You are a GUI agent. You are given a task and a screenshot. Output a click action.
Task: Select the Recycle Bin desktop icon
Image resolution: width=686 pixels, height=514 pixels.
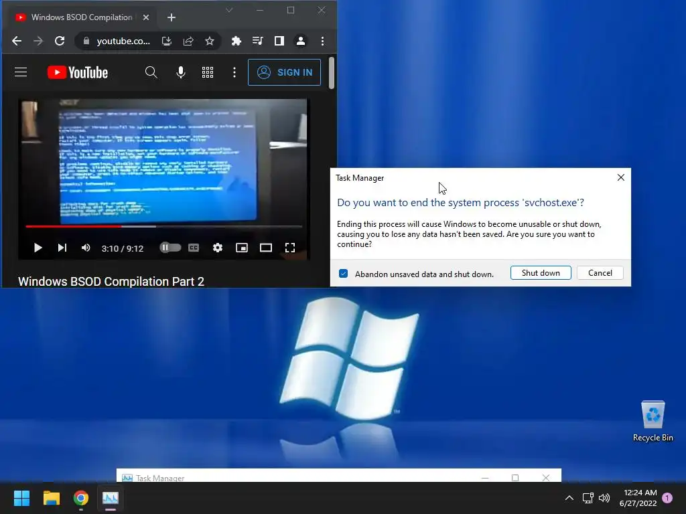[x=653, y=422]
